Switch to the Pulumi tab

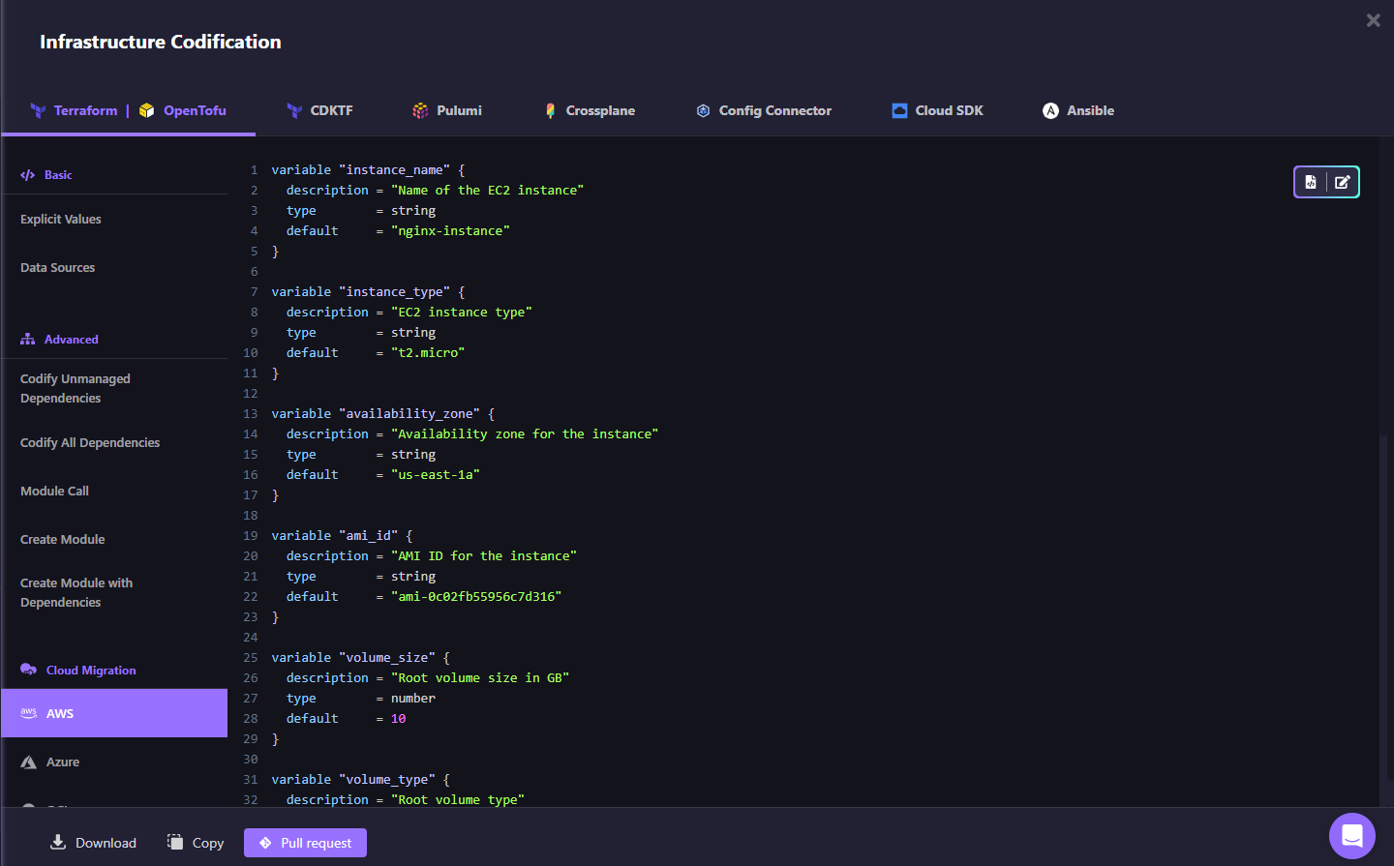coord(447,110)
